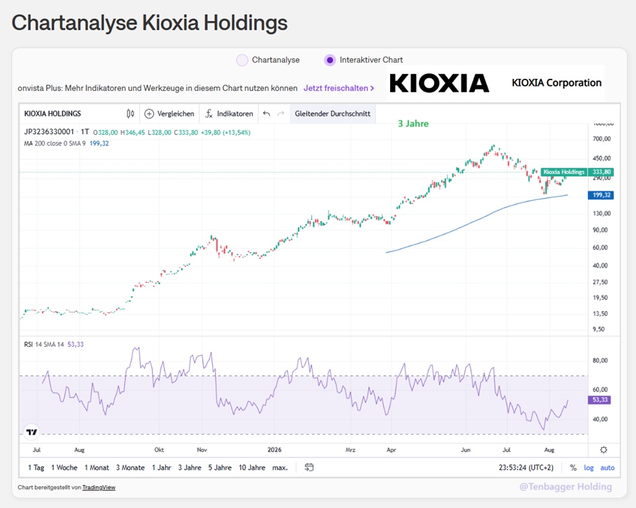This screenshot has height=508, width=636.
Task: Toggle the log scale
Action: point(589,468)
